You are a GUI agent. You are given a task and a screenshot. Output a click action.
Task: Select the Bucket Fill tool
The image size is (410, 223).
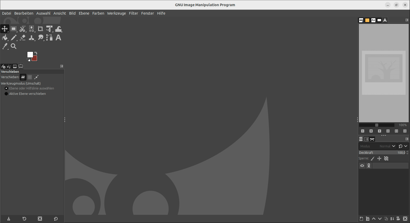[5, 38]
